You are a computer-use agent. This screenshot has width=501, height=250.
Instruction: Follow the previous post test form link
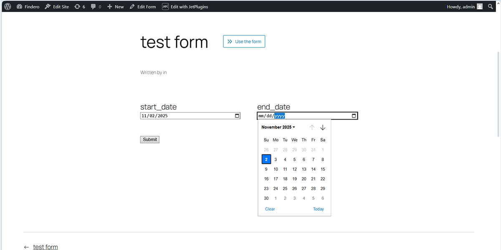tap(46, 247)
